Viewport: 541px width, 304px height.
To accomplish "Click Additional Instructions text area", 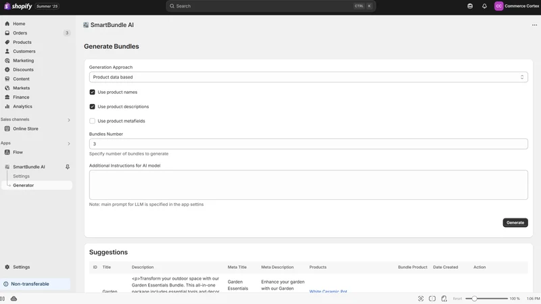I will tap(308, 184).
